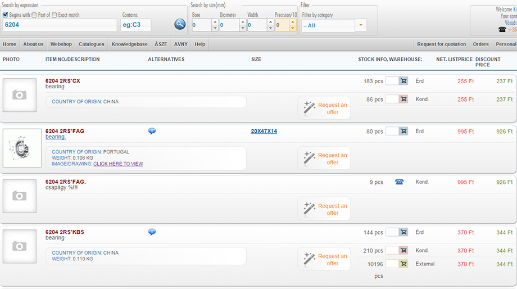This screenshot has height=289, width=517.
Task: Increase the Bore size value
Action: (x=215, y=22)
